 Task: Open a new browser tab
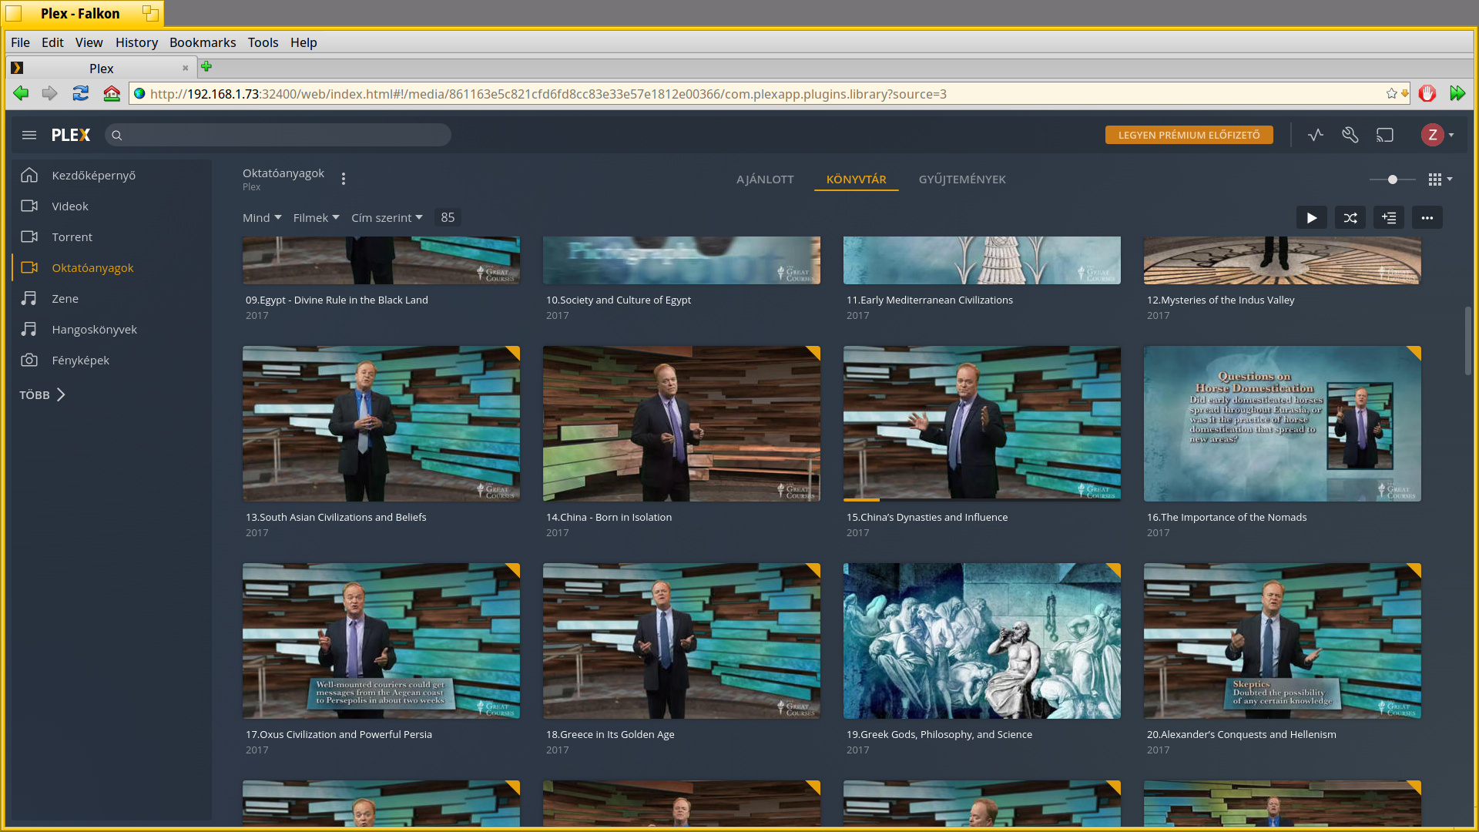click(206, 67)
